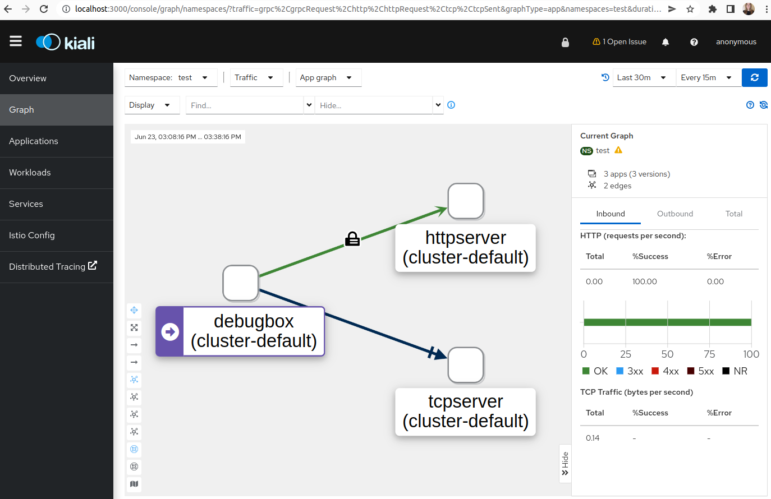Open the hamburger navigation menu
Screen dimensions: 771x499
pos(16,41)
